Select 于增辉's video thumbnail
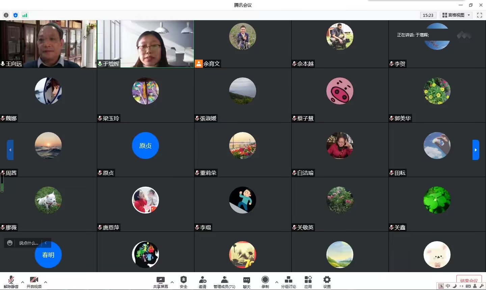 (x=145, y=44)
